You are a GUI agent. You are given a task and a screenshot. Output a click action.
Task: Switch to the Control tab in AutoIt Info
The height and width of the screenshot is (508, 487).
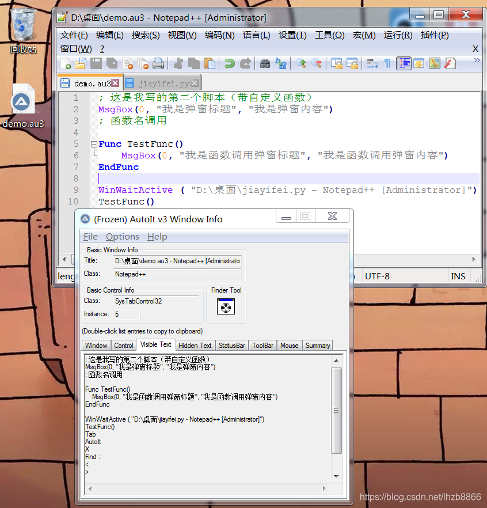[124, 346]
